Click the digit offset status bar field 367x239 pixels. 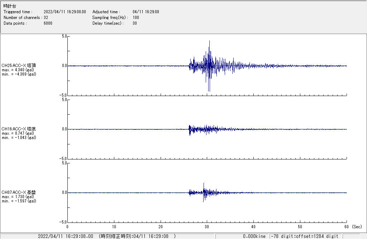[305, 236]
